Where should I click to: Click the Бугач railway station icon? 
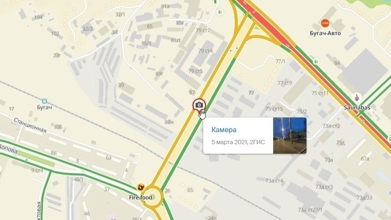[44, 101]
